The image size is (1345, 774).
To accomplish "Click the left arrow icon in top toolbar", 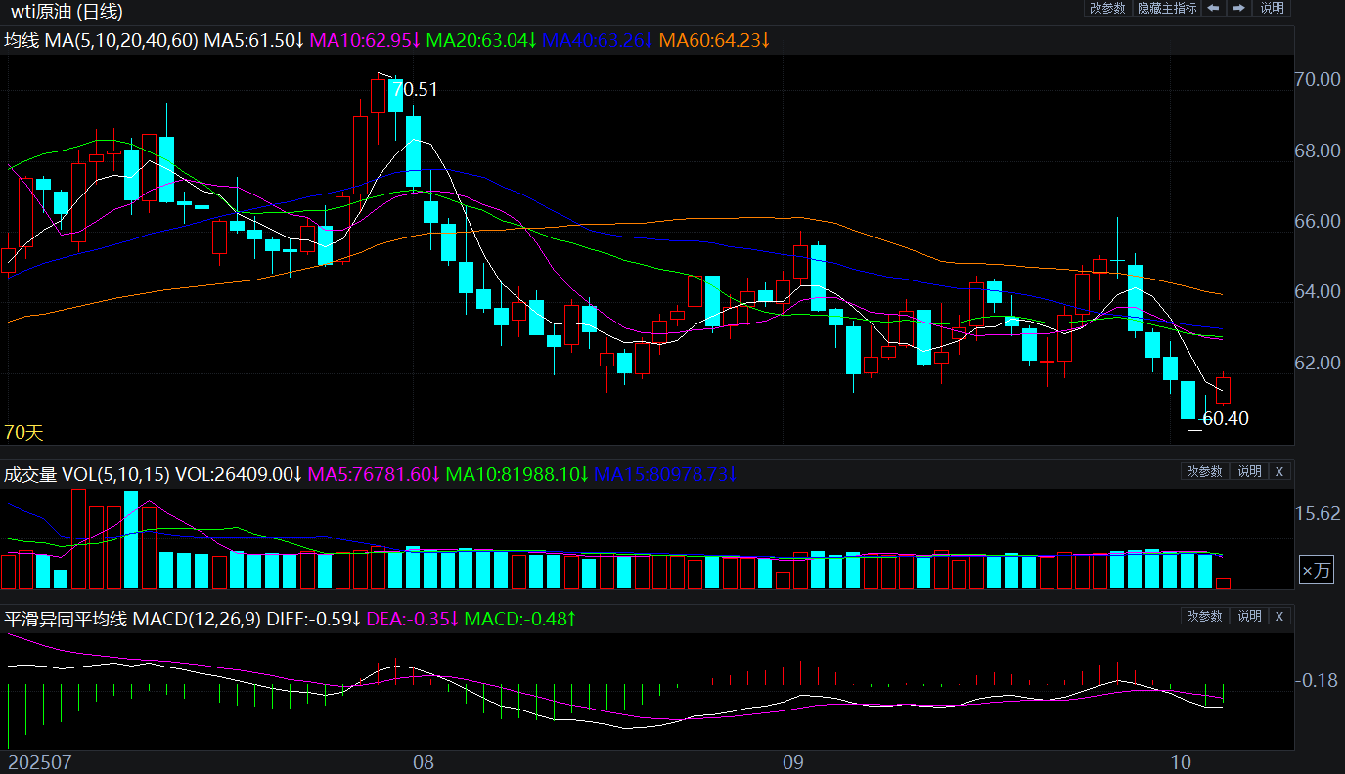I will (x=1213, y=8).
